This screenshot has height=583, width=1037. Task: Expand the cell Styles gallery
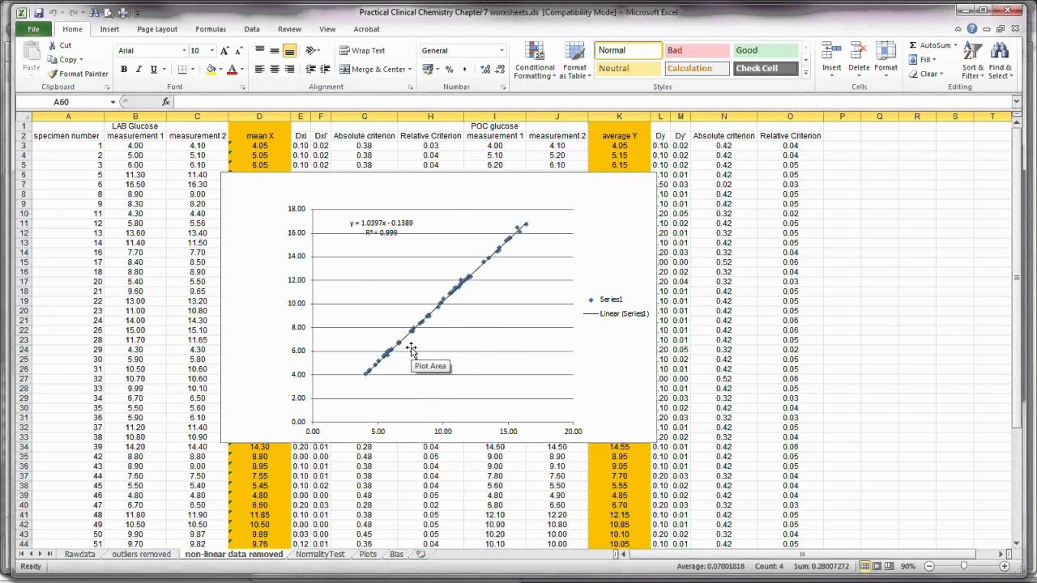pos(805,73)
